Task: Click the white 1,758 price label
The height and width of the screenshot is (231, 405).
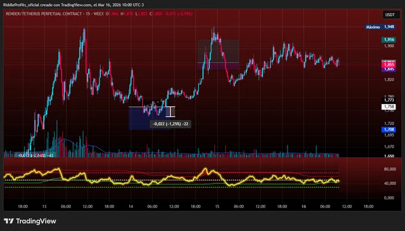Action: coord(388,107)
